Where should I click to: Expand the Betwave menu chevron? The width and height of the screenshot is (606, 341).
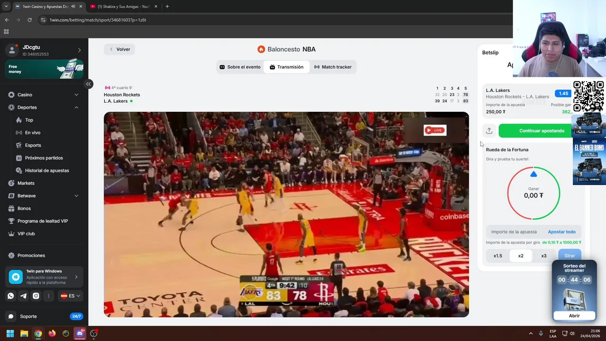click(x=76, y=196)
